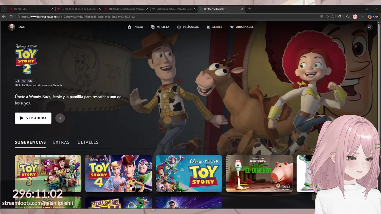This screenshot has width=381, height=214.
Task: Open the Fiestasaurus Rex thumbnail
Action: click(118, 202)
